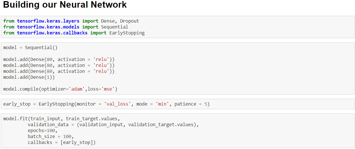Click the third Dense(80) layer line
Viewport: 355px width, 149px height.
point(59,71)
